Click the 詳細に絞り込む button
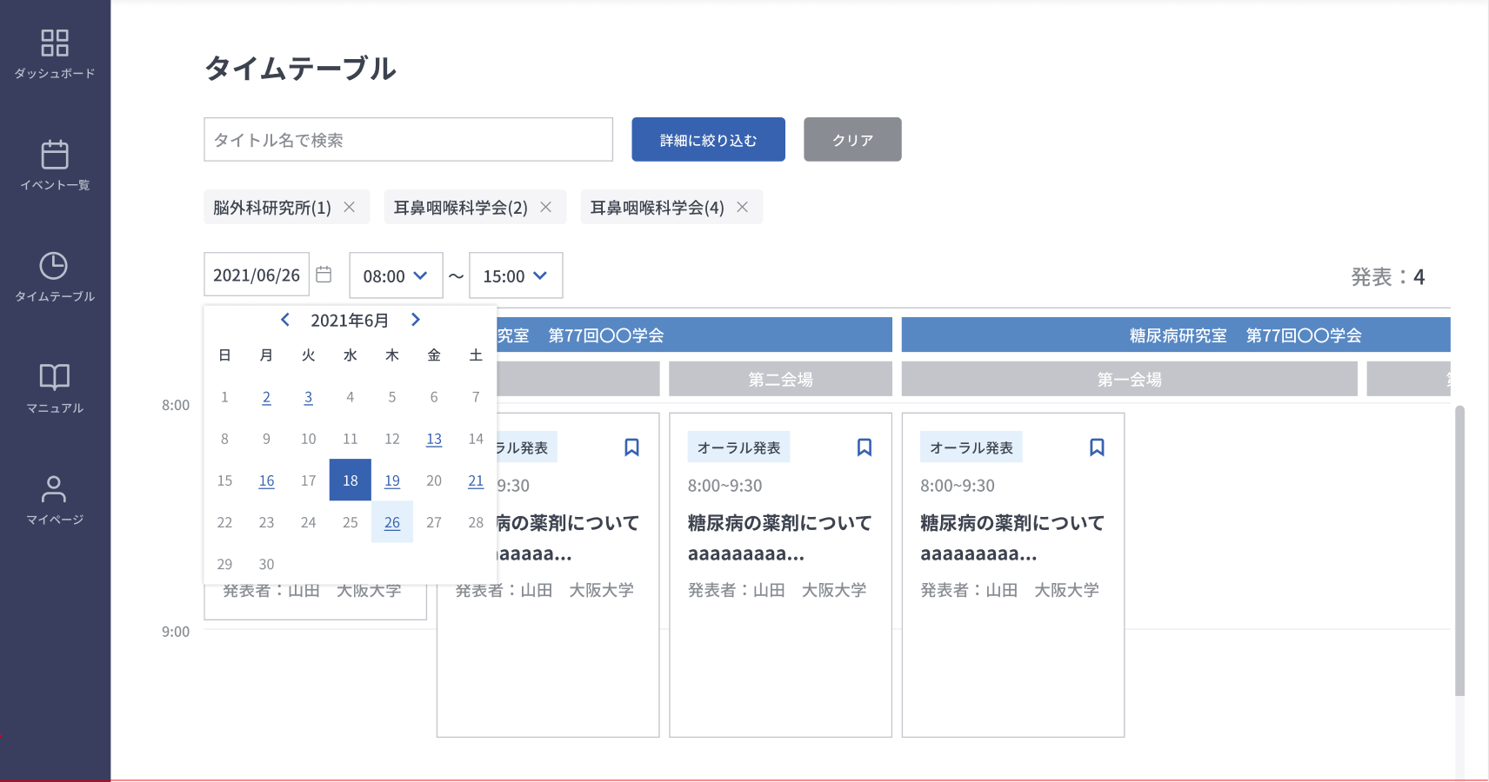This screenshot has height=782, width=1489. pyautogui.click(x=708, y=140)
